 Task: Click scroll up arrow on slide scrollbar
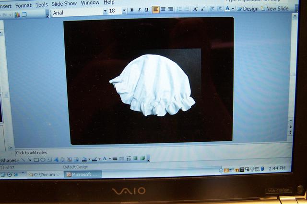click(295, 16)
